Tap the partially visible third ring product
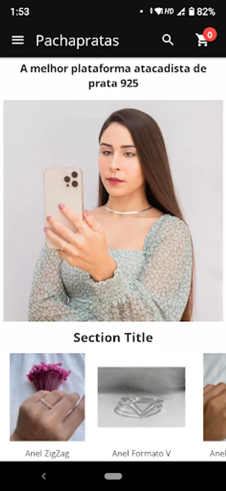Image resolution: width=226 pixels, height=491 pixels. tap(215, 397)
